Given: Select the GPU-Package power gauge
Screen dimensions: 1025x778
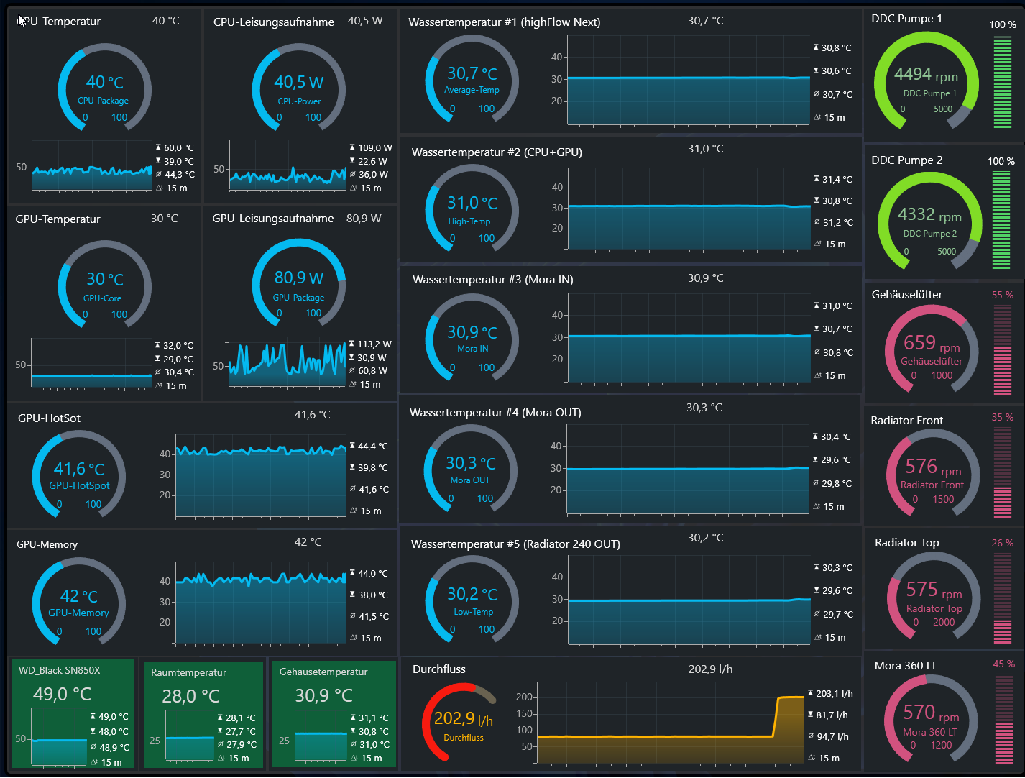Looking at the screenshot, I should pos(298,284).
